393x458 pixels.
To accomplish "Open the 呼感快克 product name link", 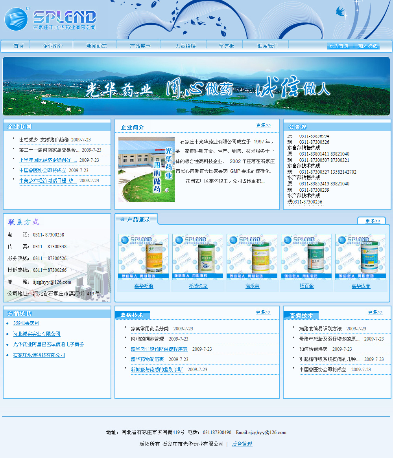I will pyautogui.click(x=198, y=286).
